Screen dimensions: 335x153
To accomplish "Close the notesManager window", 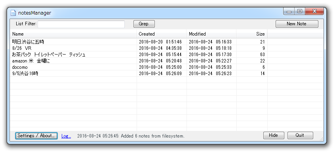I will tap(314, 11).
